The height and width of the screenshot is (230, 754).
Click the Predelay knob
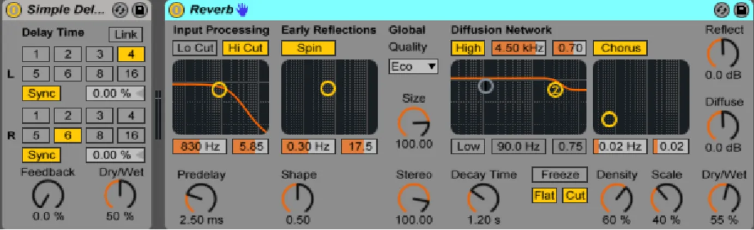click(x=201, y=198)
